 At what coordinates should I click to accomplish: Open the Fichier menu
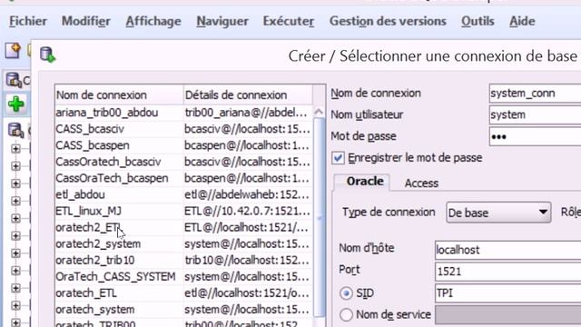click(x=28, y=21)
